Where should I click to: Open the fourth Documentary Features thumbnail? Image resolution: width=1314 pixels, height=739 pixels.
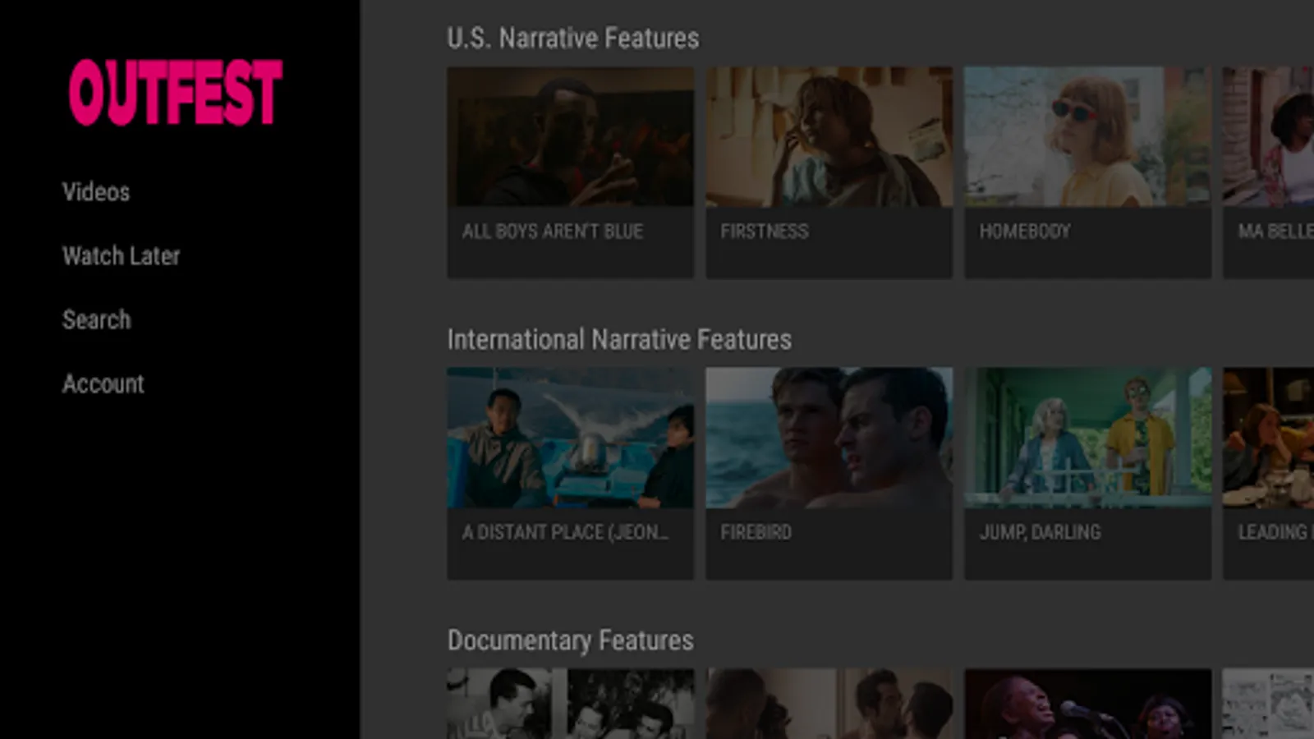1269,704
